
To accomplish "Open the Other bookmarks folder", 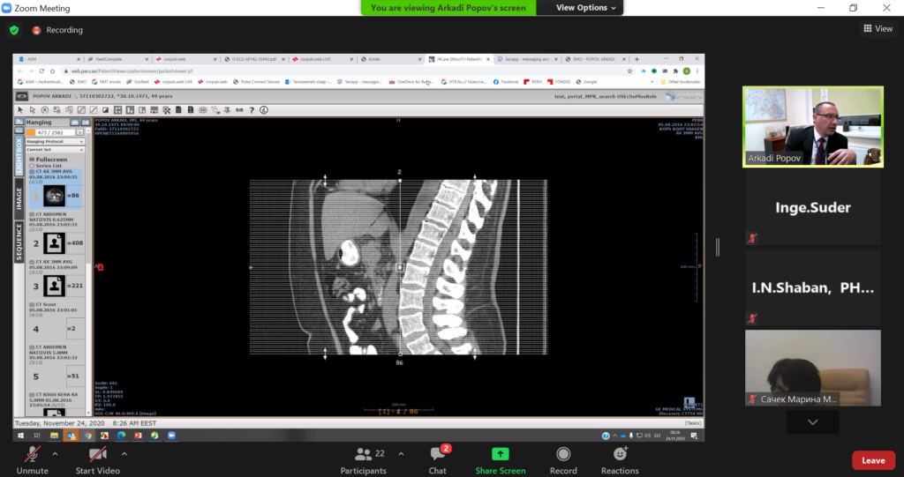I will click(x=681, y=82).
